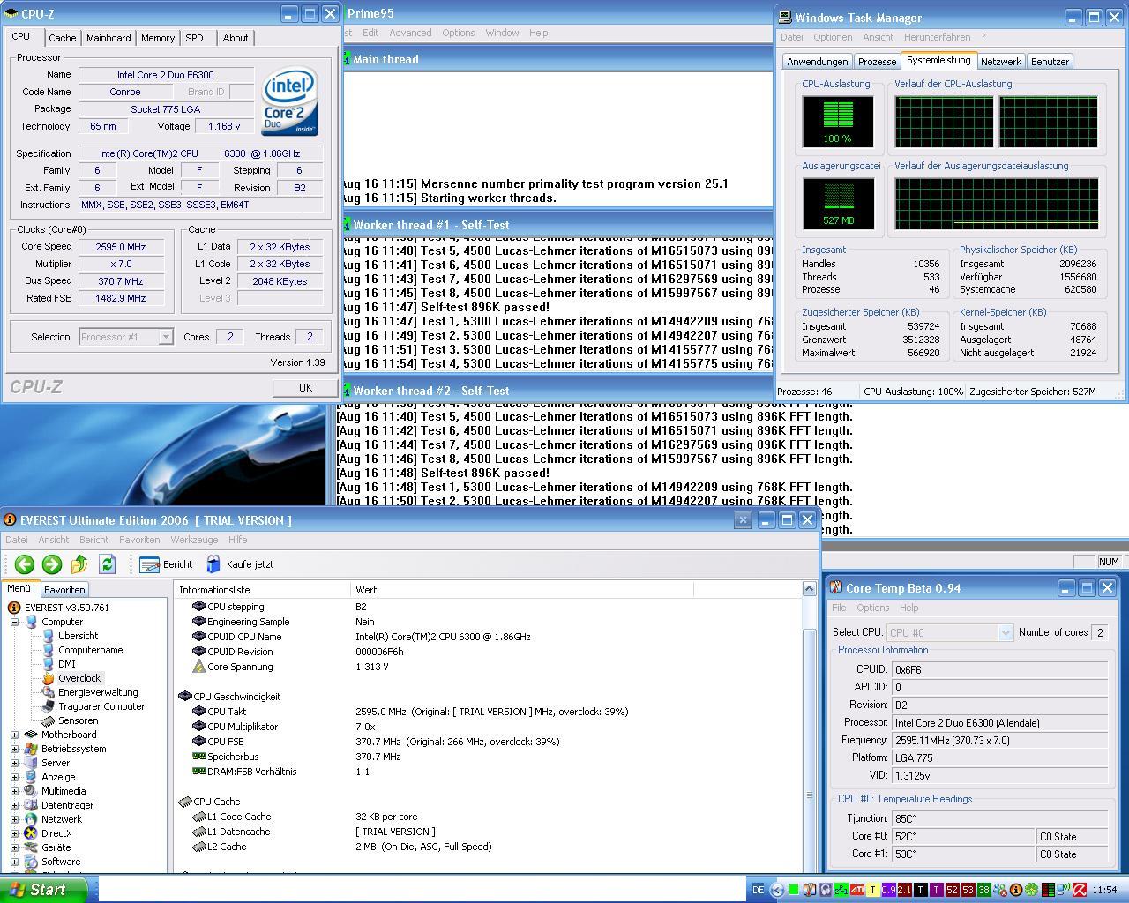Switch to the Favoriten tab in EVEREST
This screenshot has width=1129, height=903.
click(x=64, y=590)
